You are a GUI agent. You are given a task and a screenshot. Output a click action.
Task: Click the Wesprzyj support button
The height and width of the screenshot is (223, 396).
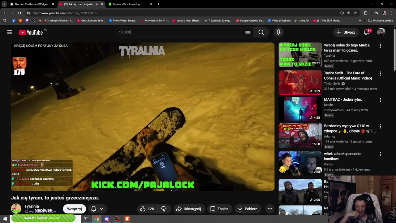point(74,209)
